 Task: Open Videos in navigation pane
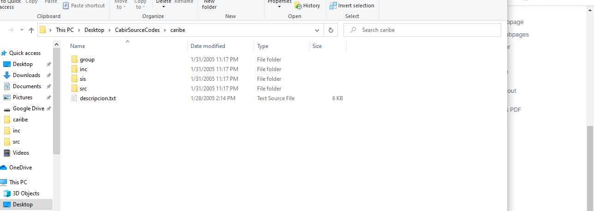click(x=21, y=153)
